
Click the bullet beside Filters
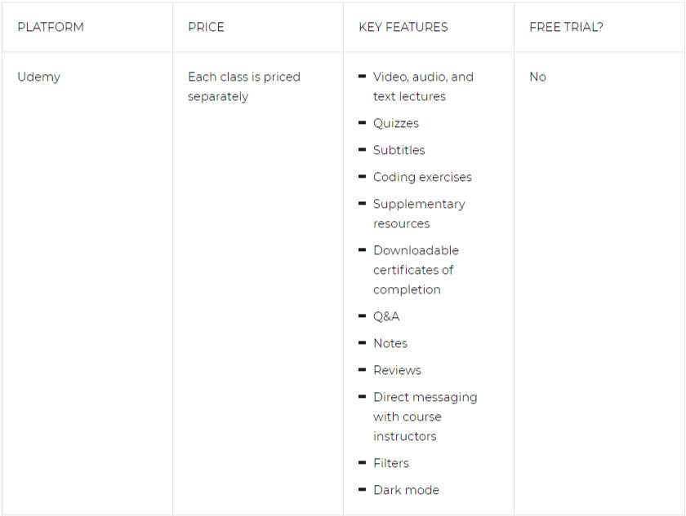point(362,463)
